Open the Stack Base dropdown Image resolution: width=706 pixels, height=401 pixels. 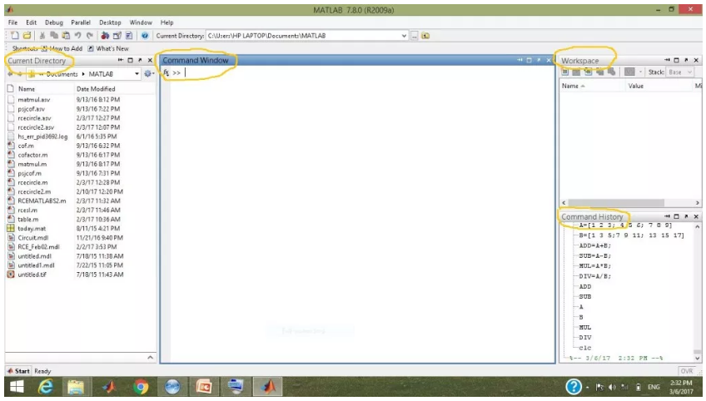(680, 72)
